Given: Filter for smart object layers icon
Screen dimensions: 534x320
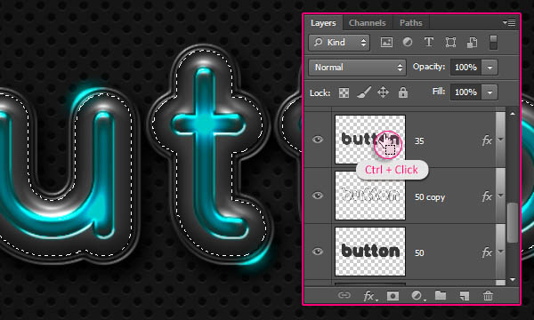Looking at the screenshot, I should [472, 43].
